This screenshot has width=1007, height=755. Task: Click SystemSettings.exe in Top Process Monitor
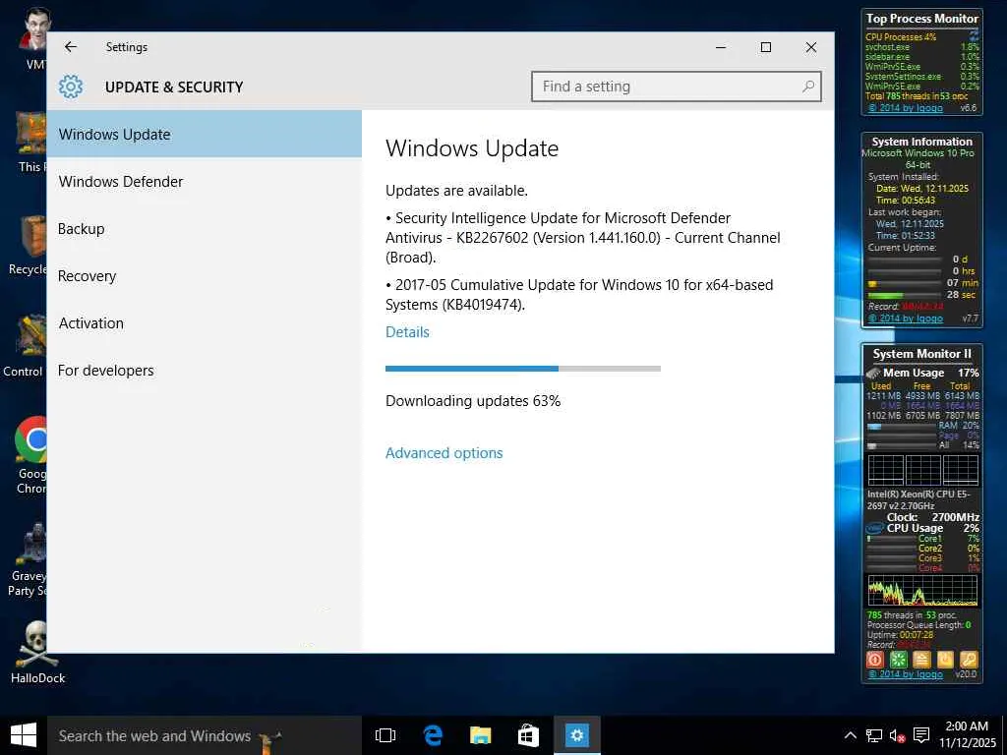point(903,77)
